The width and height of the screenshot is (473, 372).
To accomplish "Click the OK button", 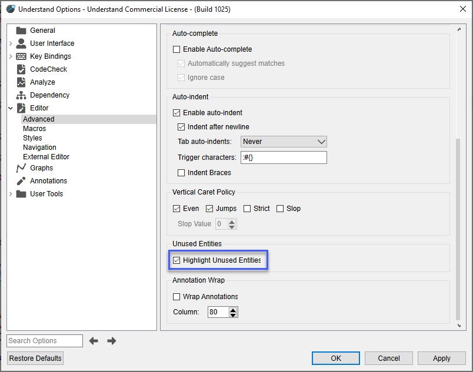I will (336, 358).
